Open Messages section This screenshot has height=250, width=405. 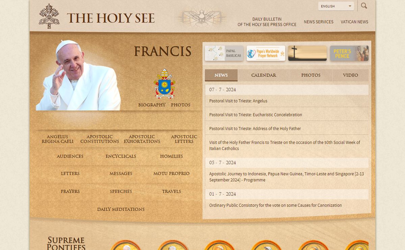tap(121, 174)
